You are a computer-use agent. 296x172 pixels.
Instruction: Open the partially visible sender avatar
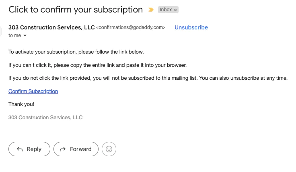point(0,31)
